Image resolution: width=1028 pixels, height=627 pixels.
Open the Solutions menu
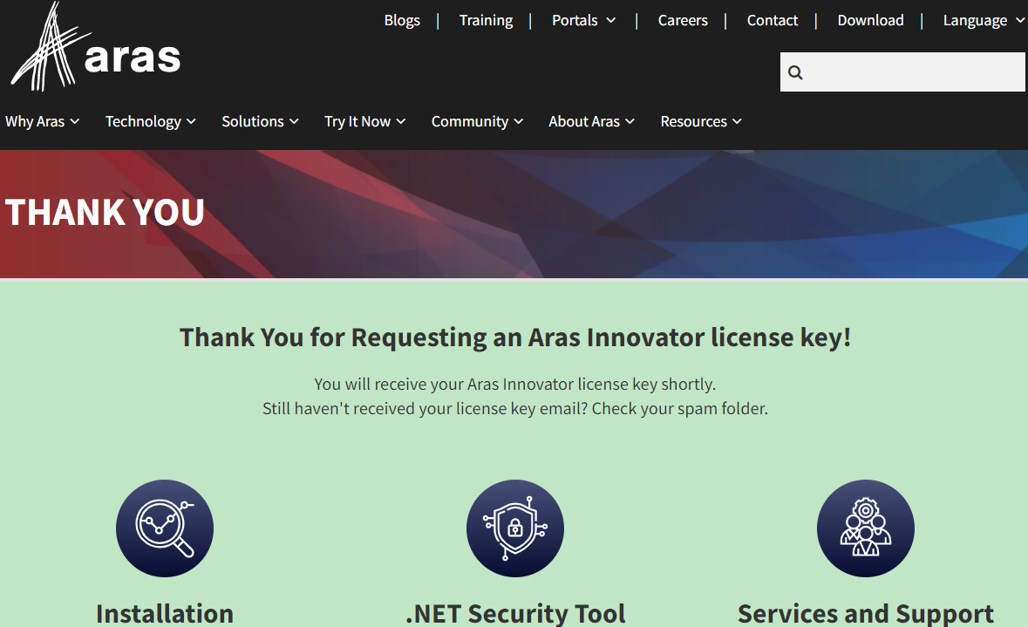tap(260, 121)
